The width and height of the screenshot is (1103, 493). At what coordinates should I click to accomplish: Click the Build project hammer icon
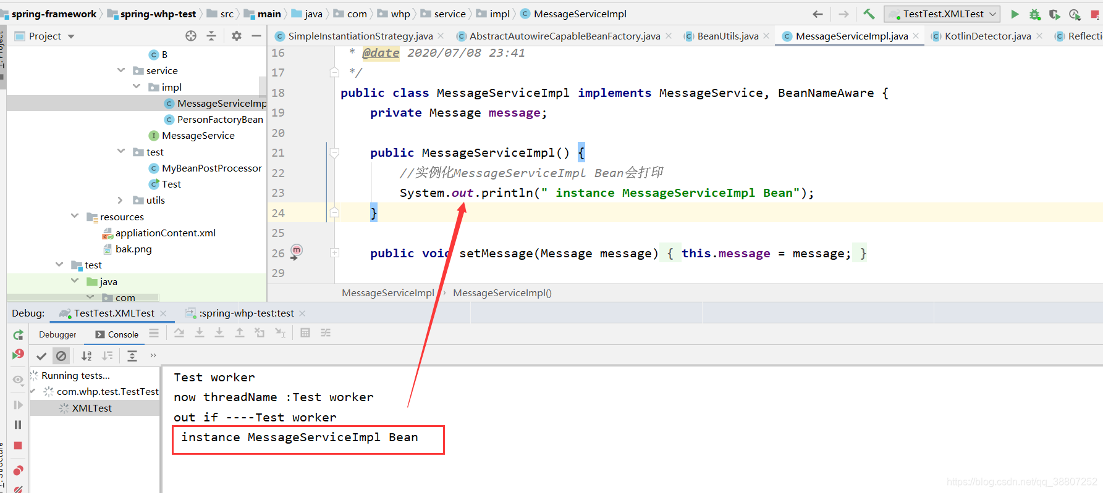pyautogui.click(x=869, y=14)
